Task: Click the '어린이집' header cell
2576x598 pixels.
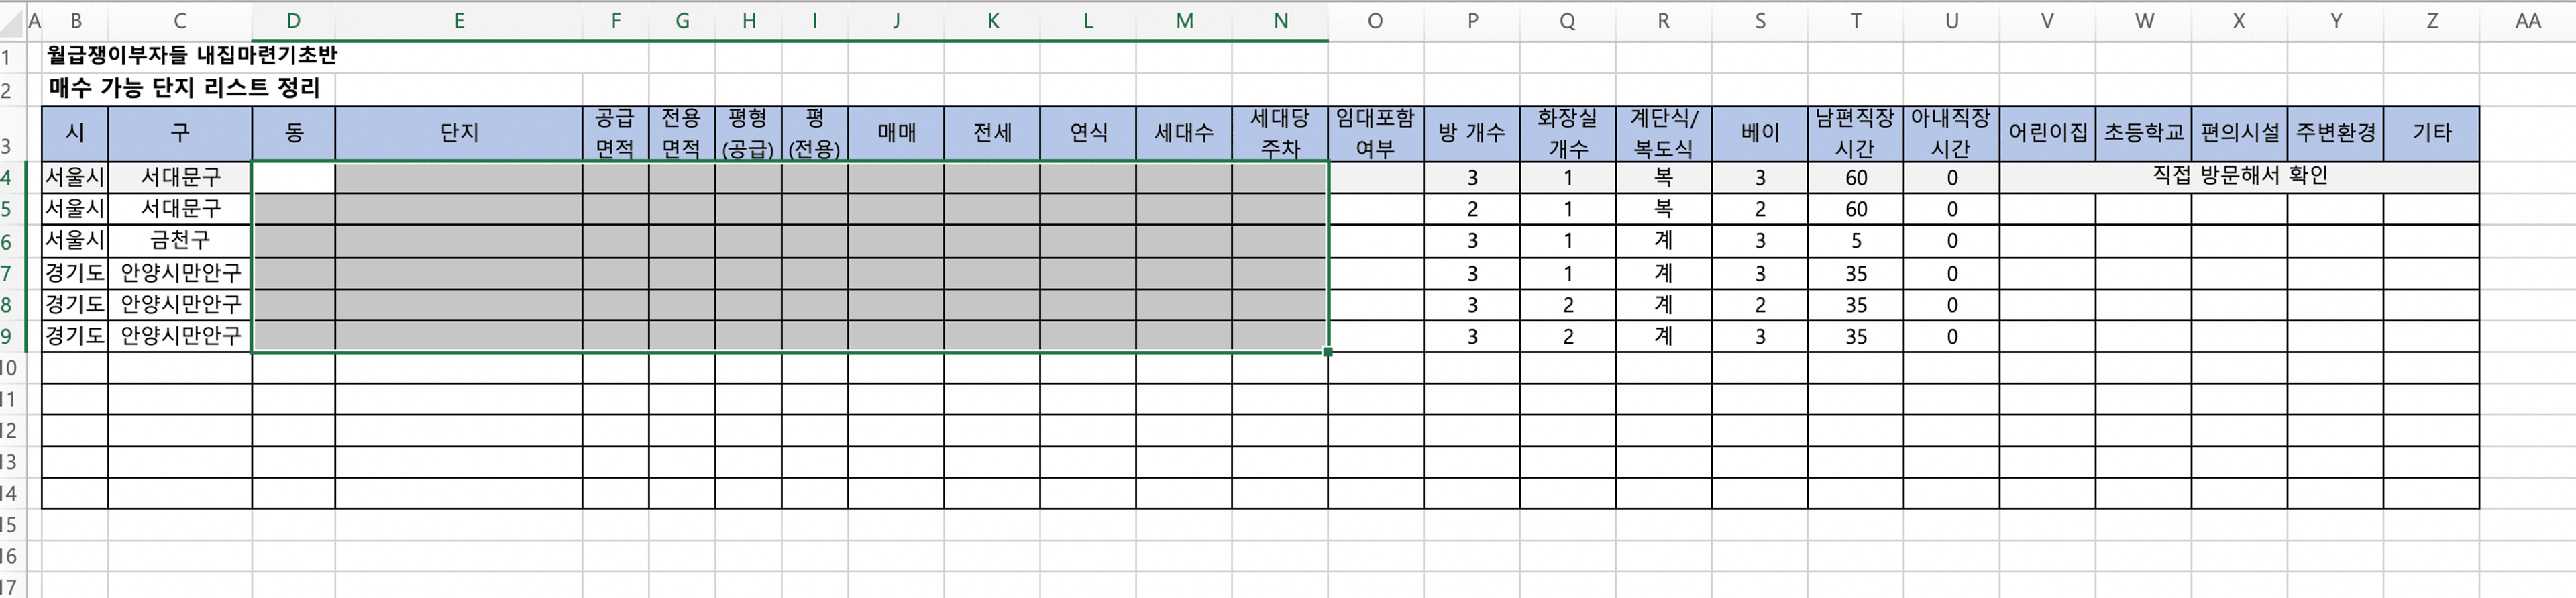Action: [2047, 133]
